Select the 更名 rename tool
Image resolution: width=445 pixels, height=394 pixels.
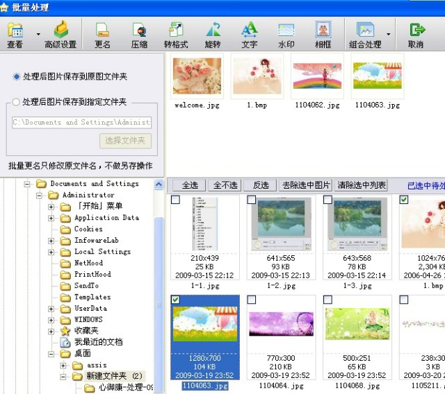pos(102,35)
